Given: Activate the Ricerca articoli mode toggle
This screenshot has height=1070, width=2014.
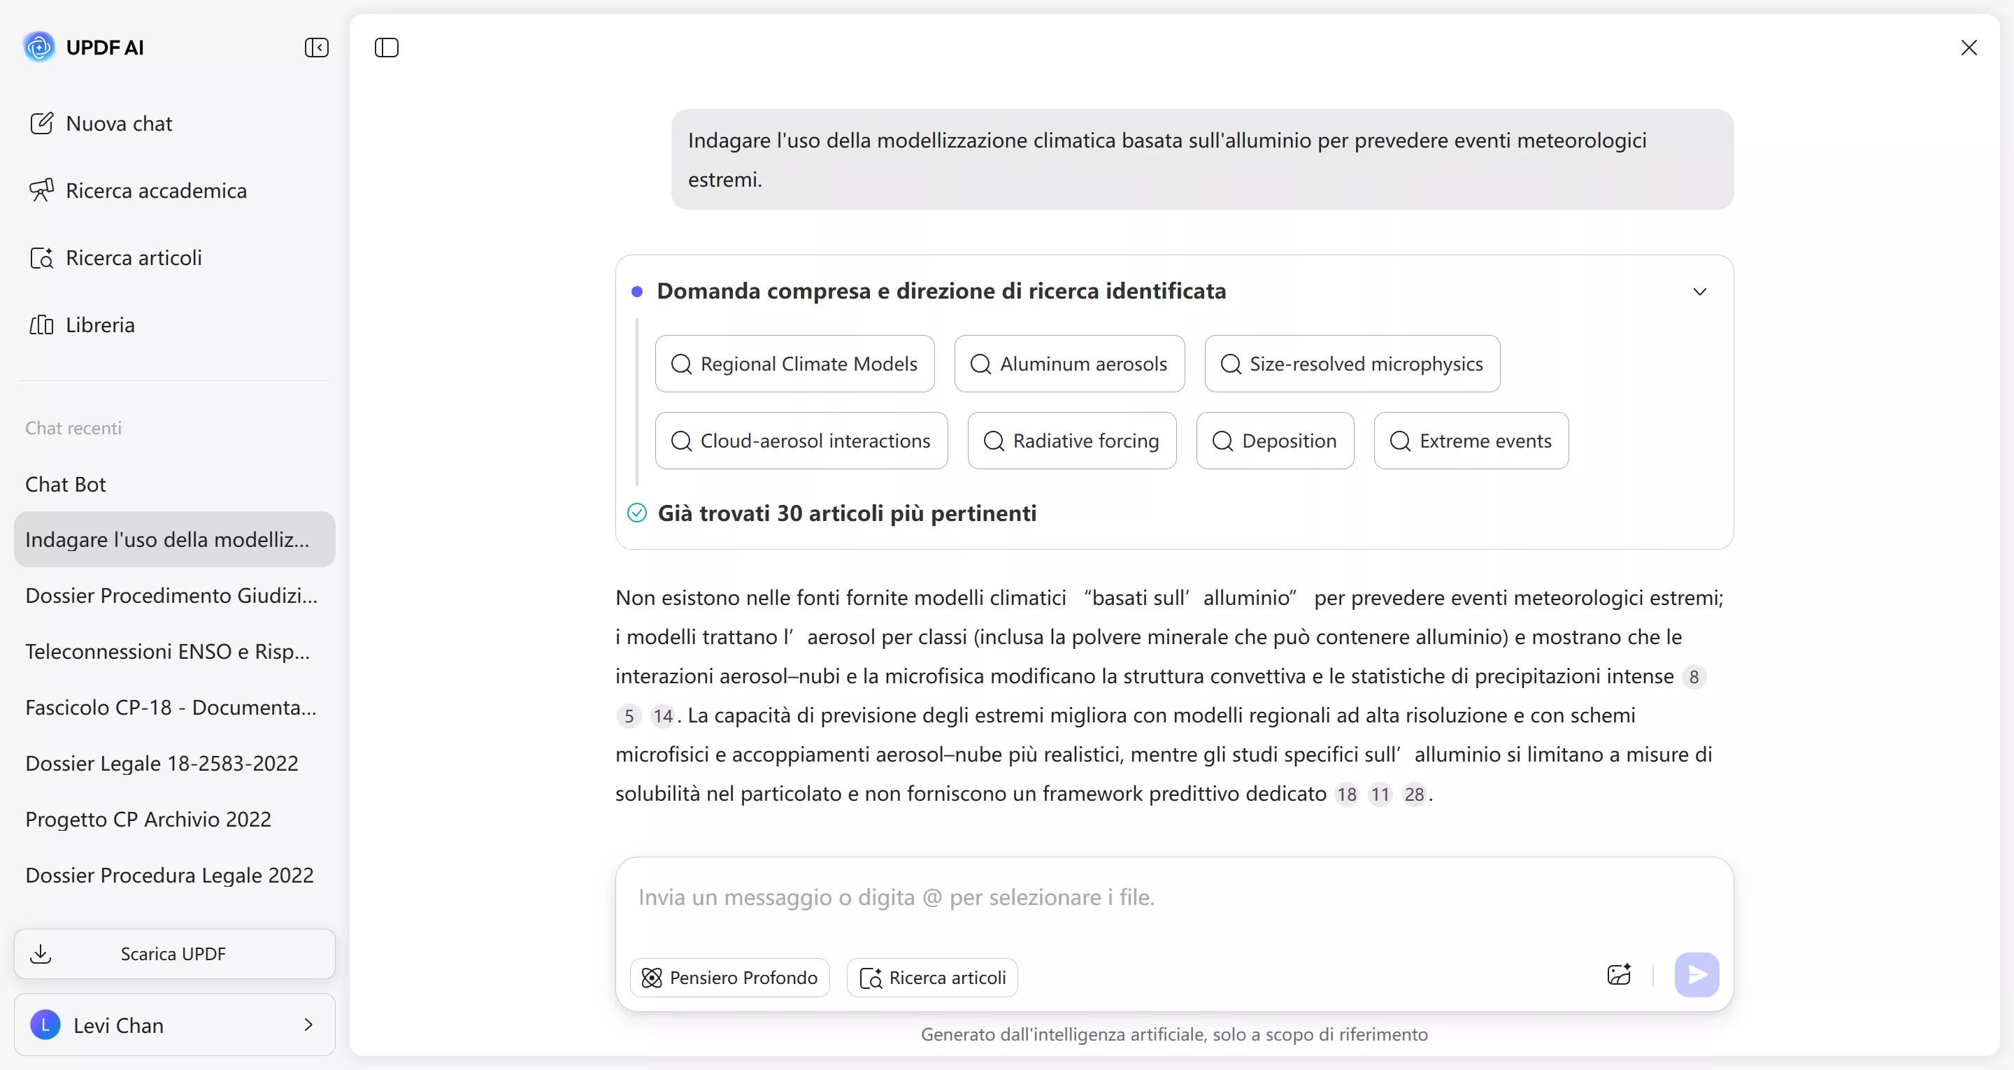Looking at the screenshot, I should pos(932,977).
